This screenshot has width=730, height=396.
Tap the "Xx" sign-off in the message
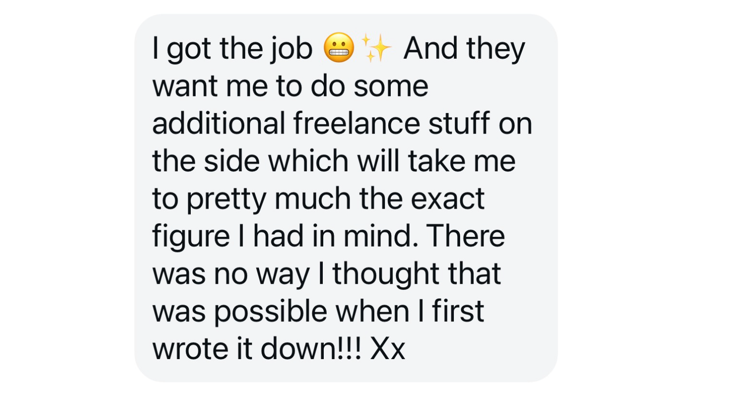[x=387, y=348]
